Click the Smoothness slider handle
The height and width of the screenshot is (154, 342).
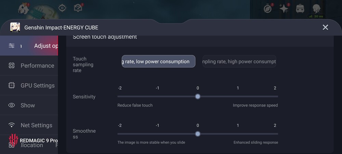pyautogui.click(x=198, y=134)
